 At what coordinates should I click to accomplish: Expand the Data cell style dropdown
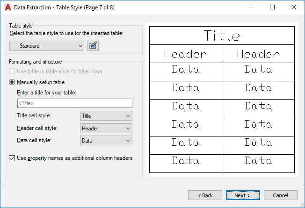point(106,140)
